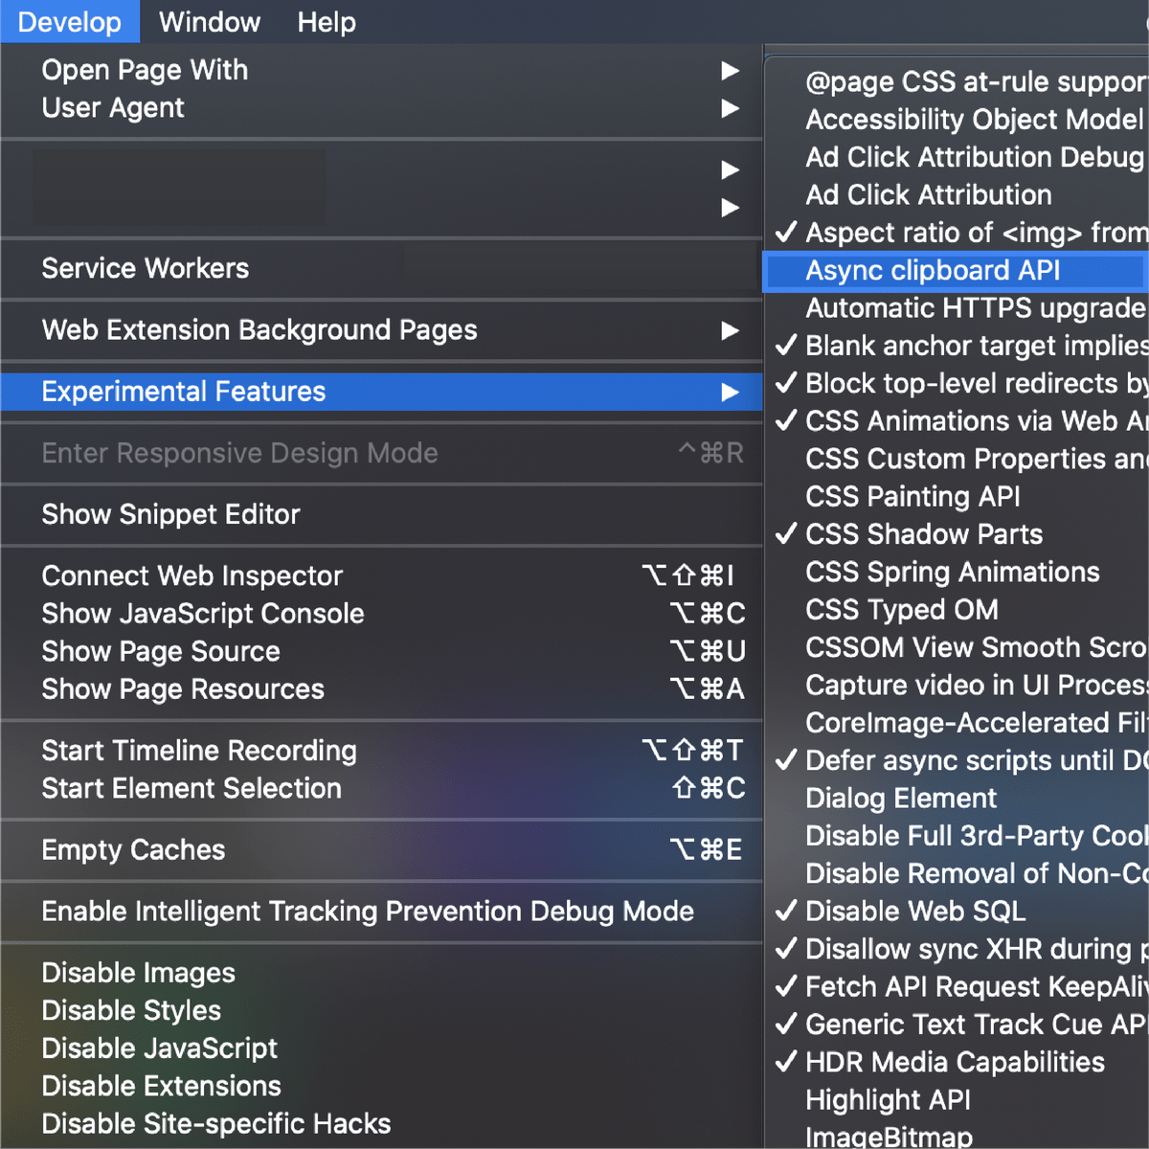Select Disable JavaScript option
The width and height of the screenshot is (1149, 1149).
click(x=159, y=1048)
